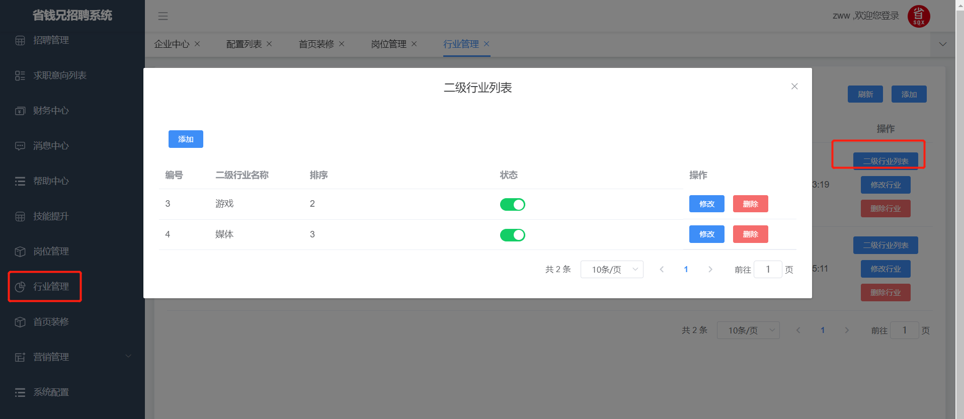The height and width of the screenshot is (419, 964).
Task: Click next page arrow in dialog pagination
Action: [710, 270]
